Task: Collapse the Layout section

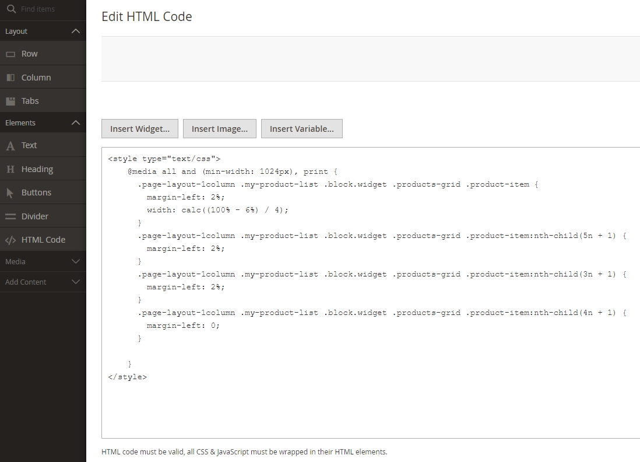Action: click(75, 31)
